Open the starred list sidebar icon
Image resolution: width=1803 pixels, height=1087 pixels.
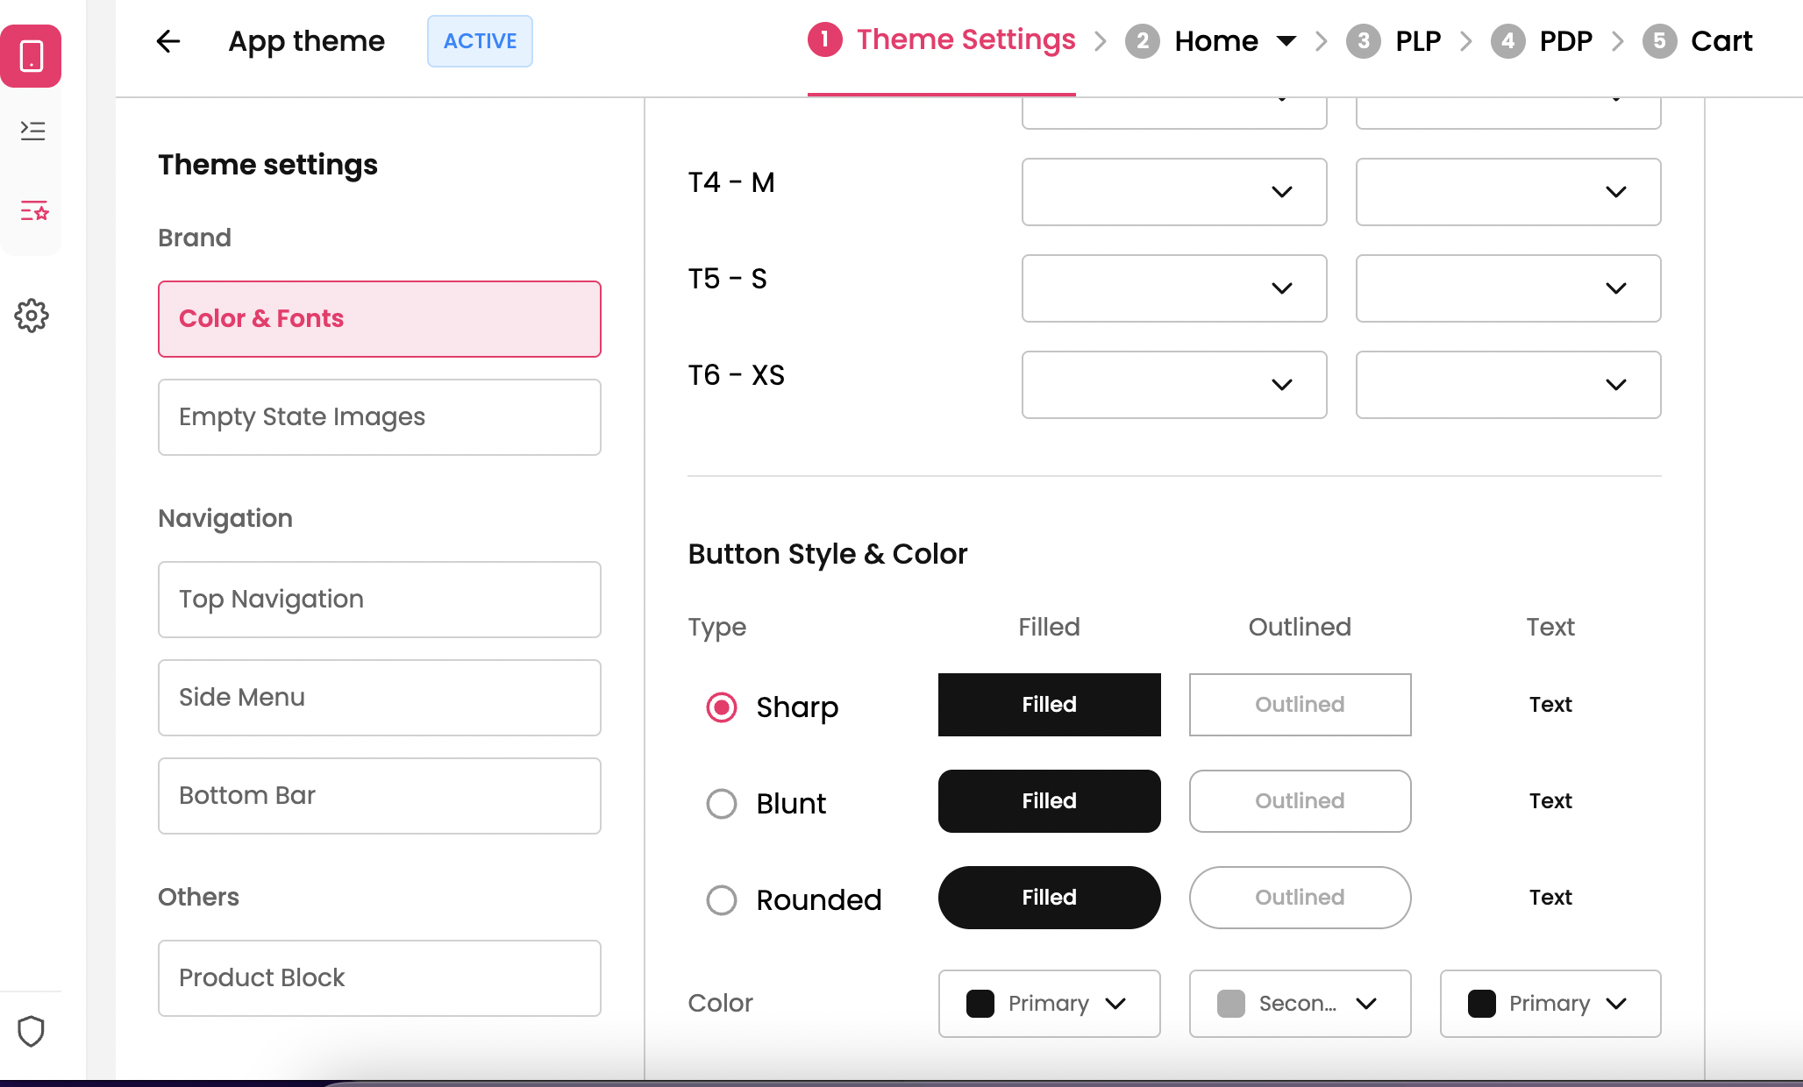pos(33,210)
